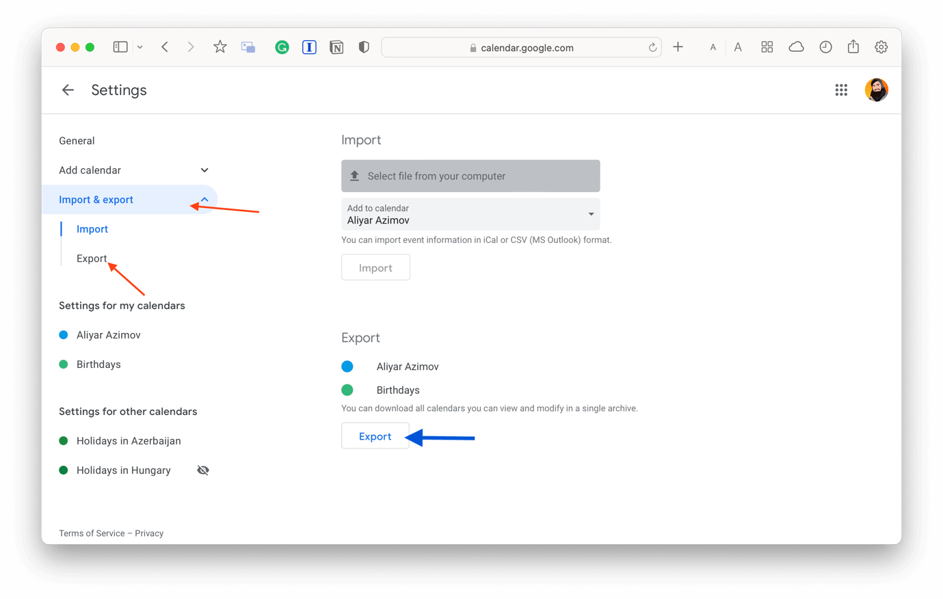Screen dimensions: 943x599
Task: Click the bookmark star icon
Action: pyautogui.click(x=220, y=47)
